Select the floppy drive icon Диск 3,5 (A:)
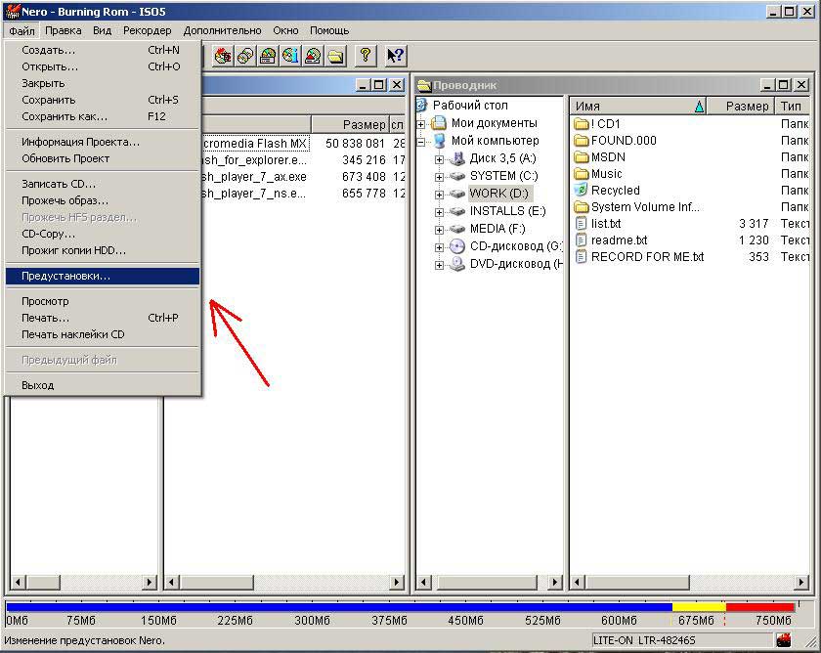The image size is (821, 653). (457, 158)
